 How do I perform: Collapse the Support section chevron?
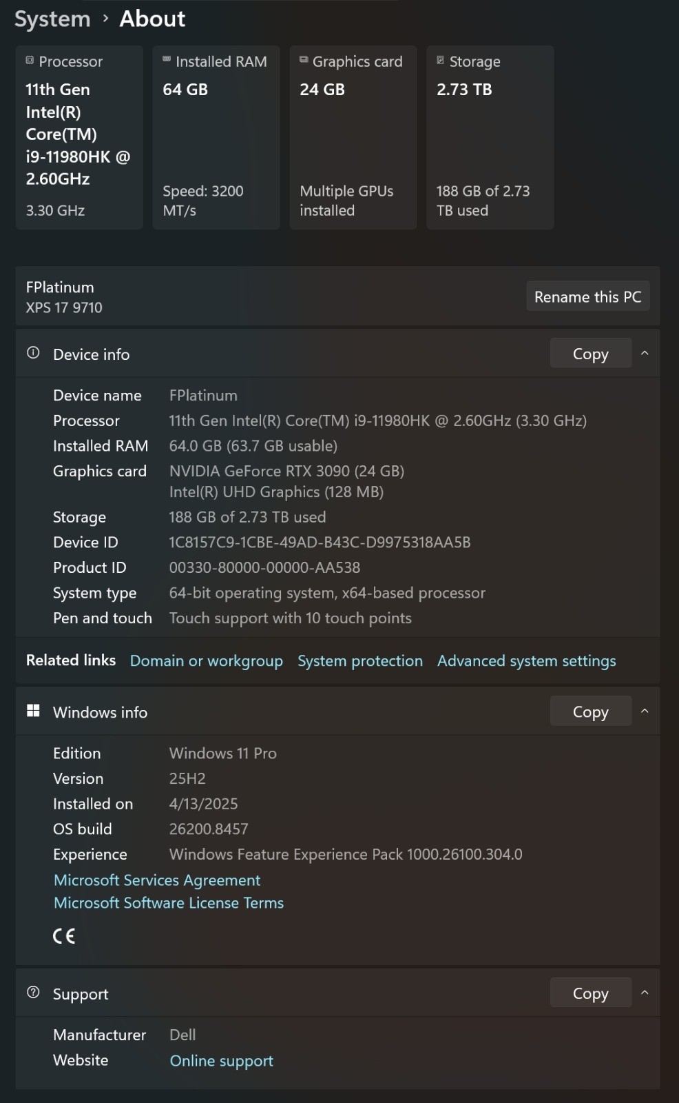coord(645,992)
